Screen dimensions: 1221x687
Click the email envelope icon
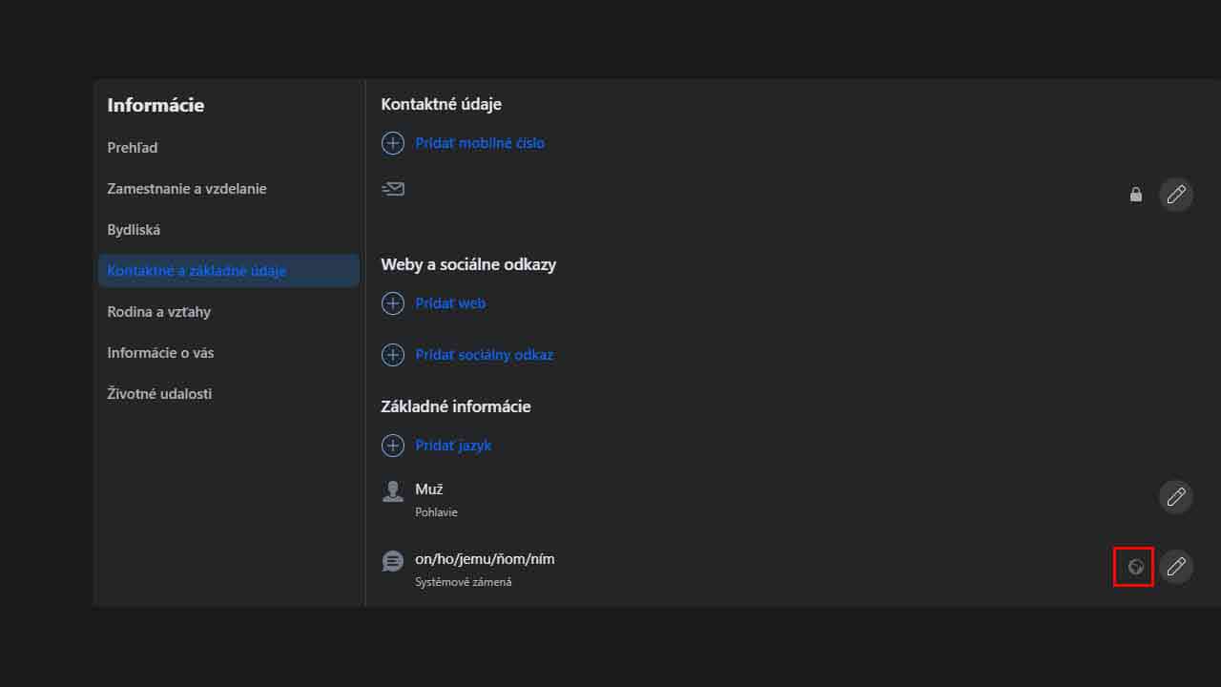393,189
